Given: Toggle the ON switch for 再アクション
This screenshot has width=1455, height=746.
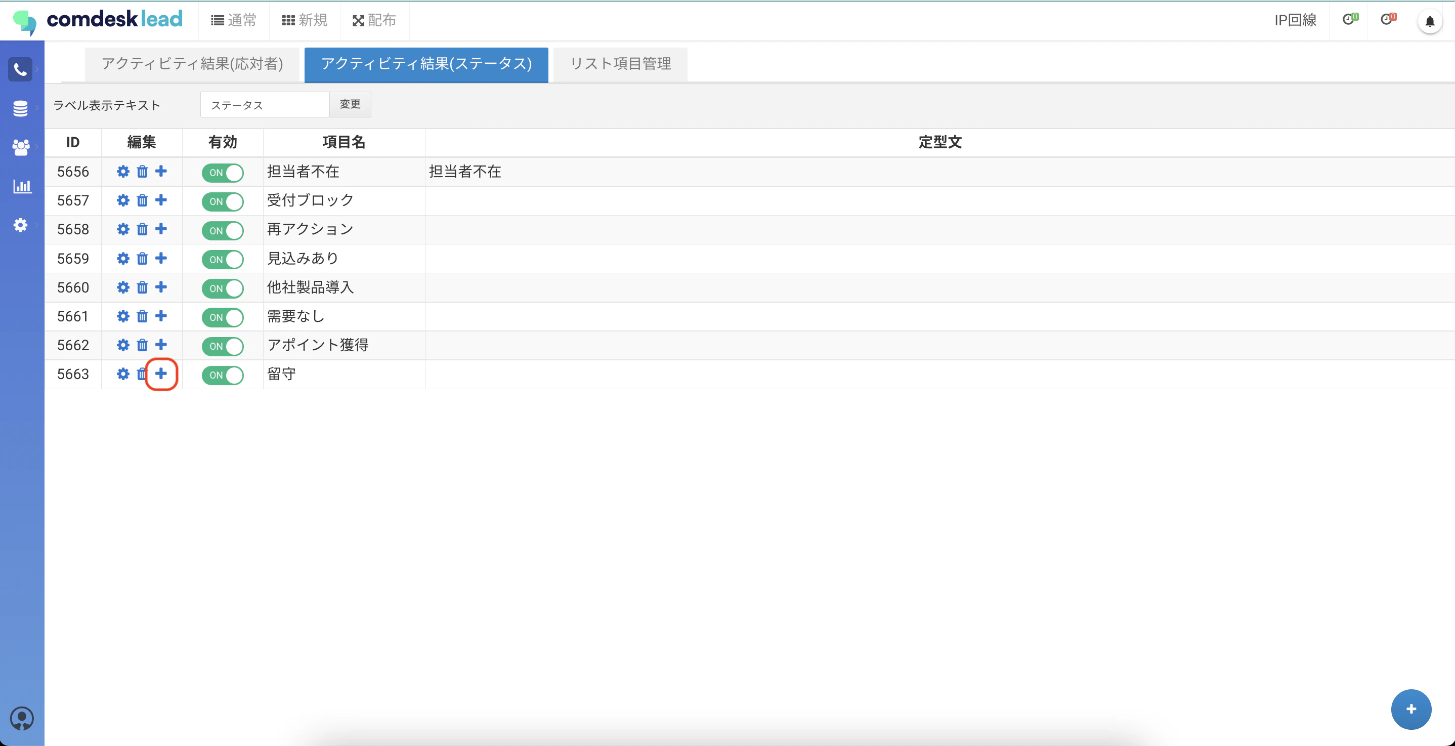Looking at the screenshot, I should 223,231.
